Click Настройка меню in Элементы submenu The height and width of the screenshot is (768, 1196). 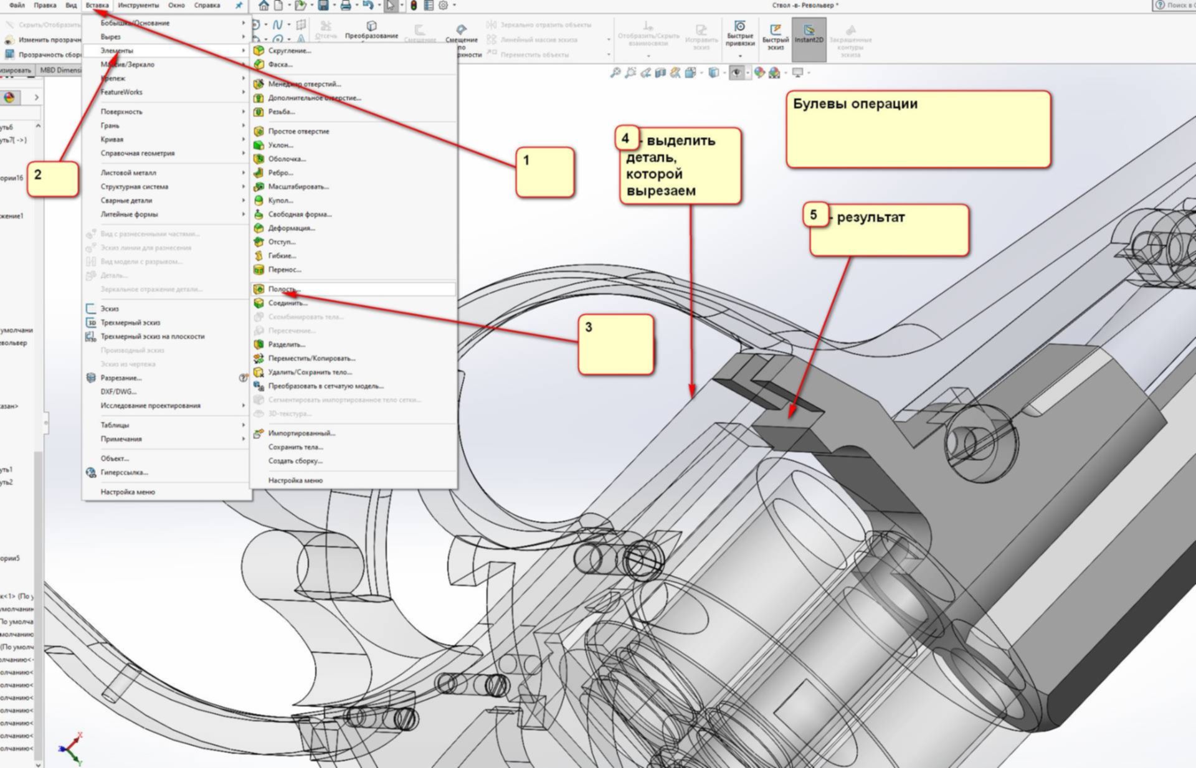[x=353, y=480]
